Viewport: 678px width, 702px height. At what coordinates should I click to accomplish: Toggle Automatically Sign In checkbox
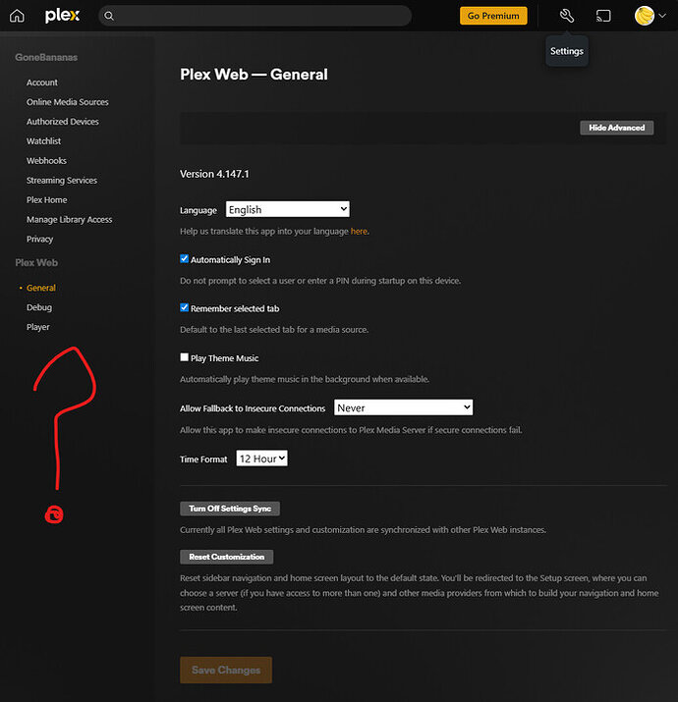pos(184,259)
